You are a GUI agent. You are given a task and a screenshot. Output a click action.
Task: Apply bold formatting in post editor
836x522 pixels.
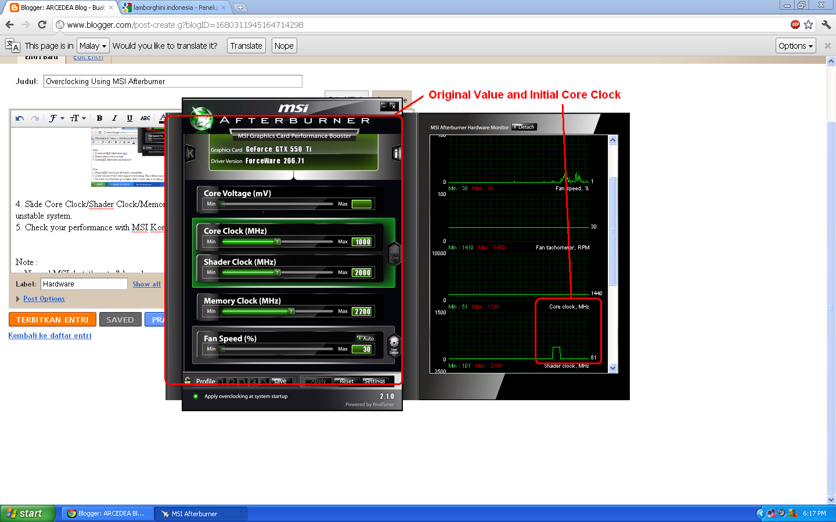coord(99,118)
